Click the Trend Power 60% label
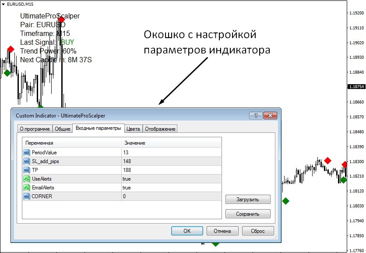This screenshot has width=366, height=253. tap(48, 51)
